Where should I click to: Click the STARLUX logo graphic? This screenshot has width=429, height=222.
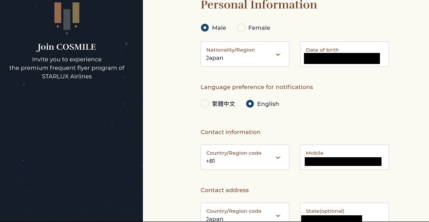[67, 18]
